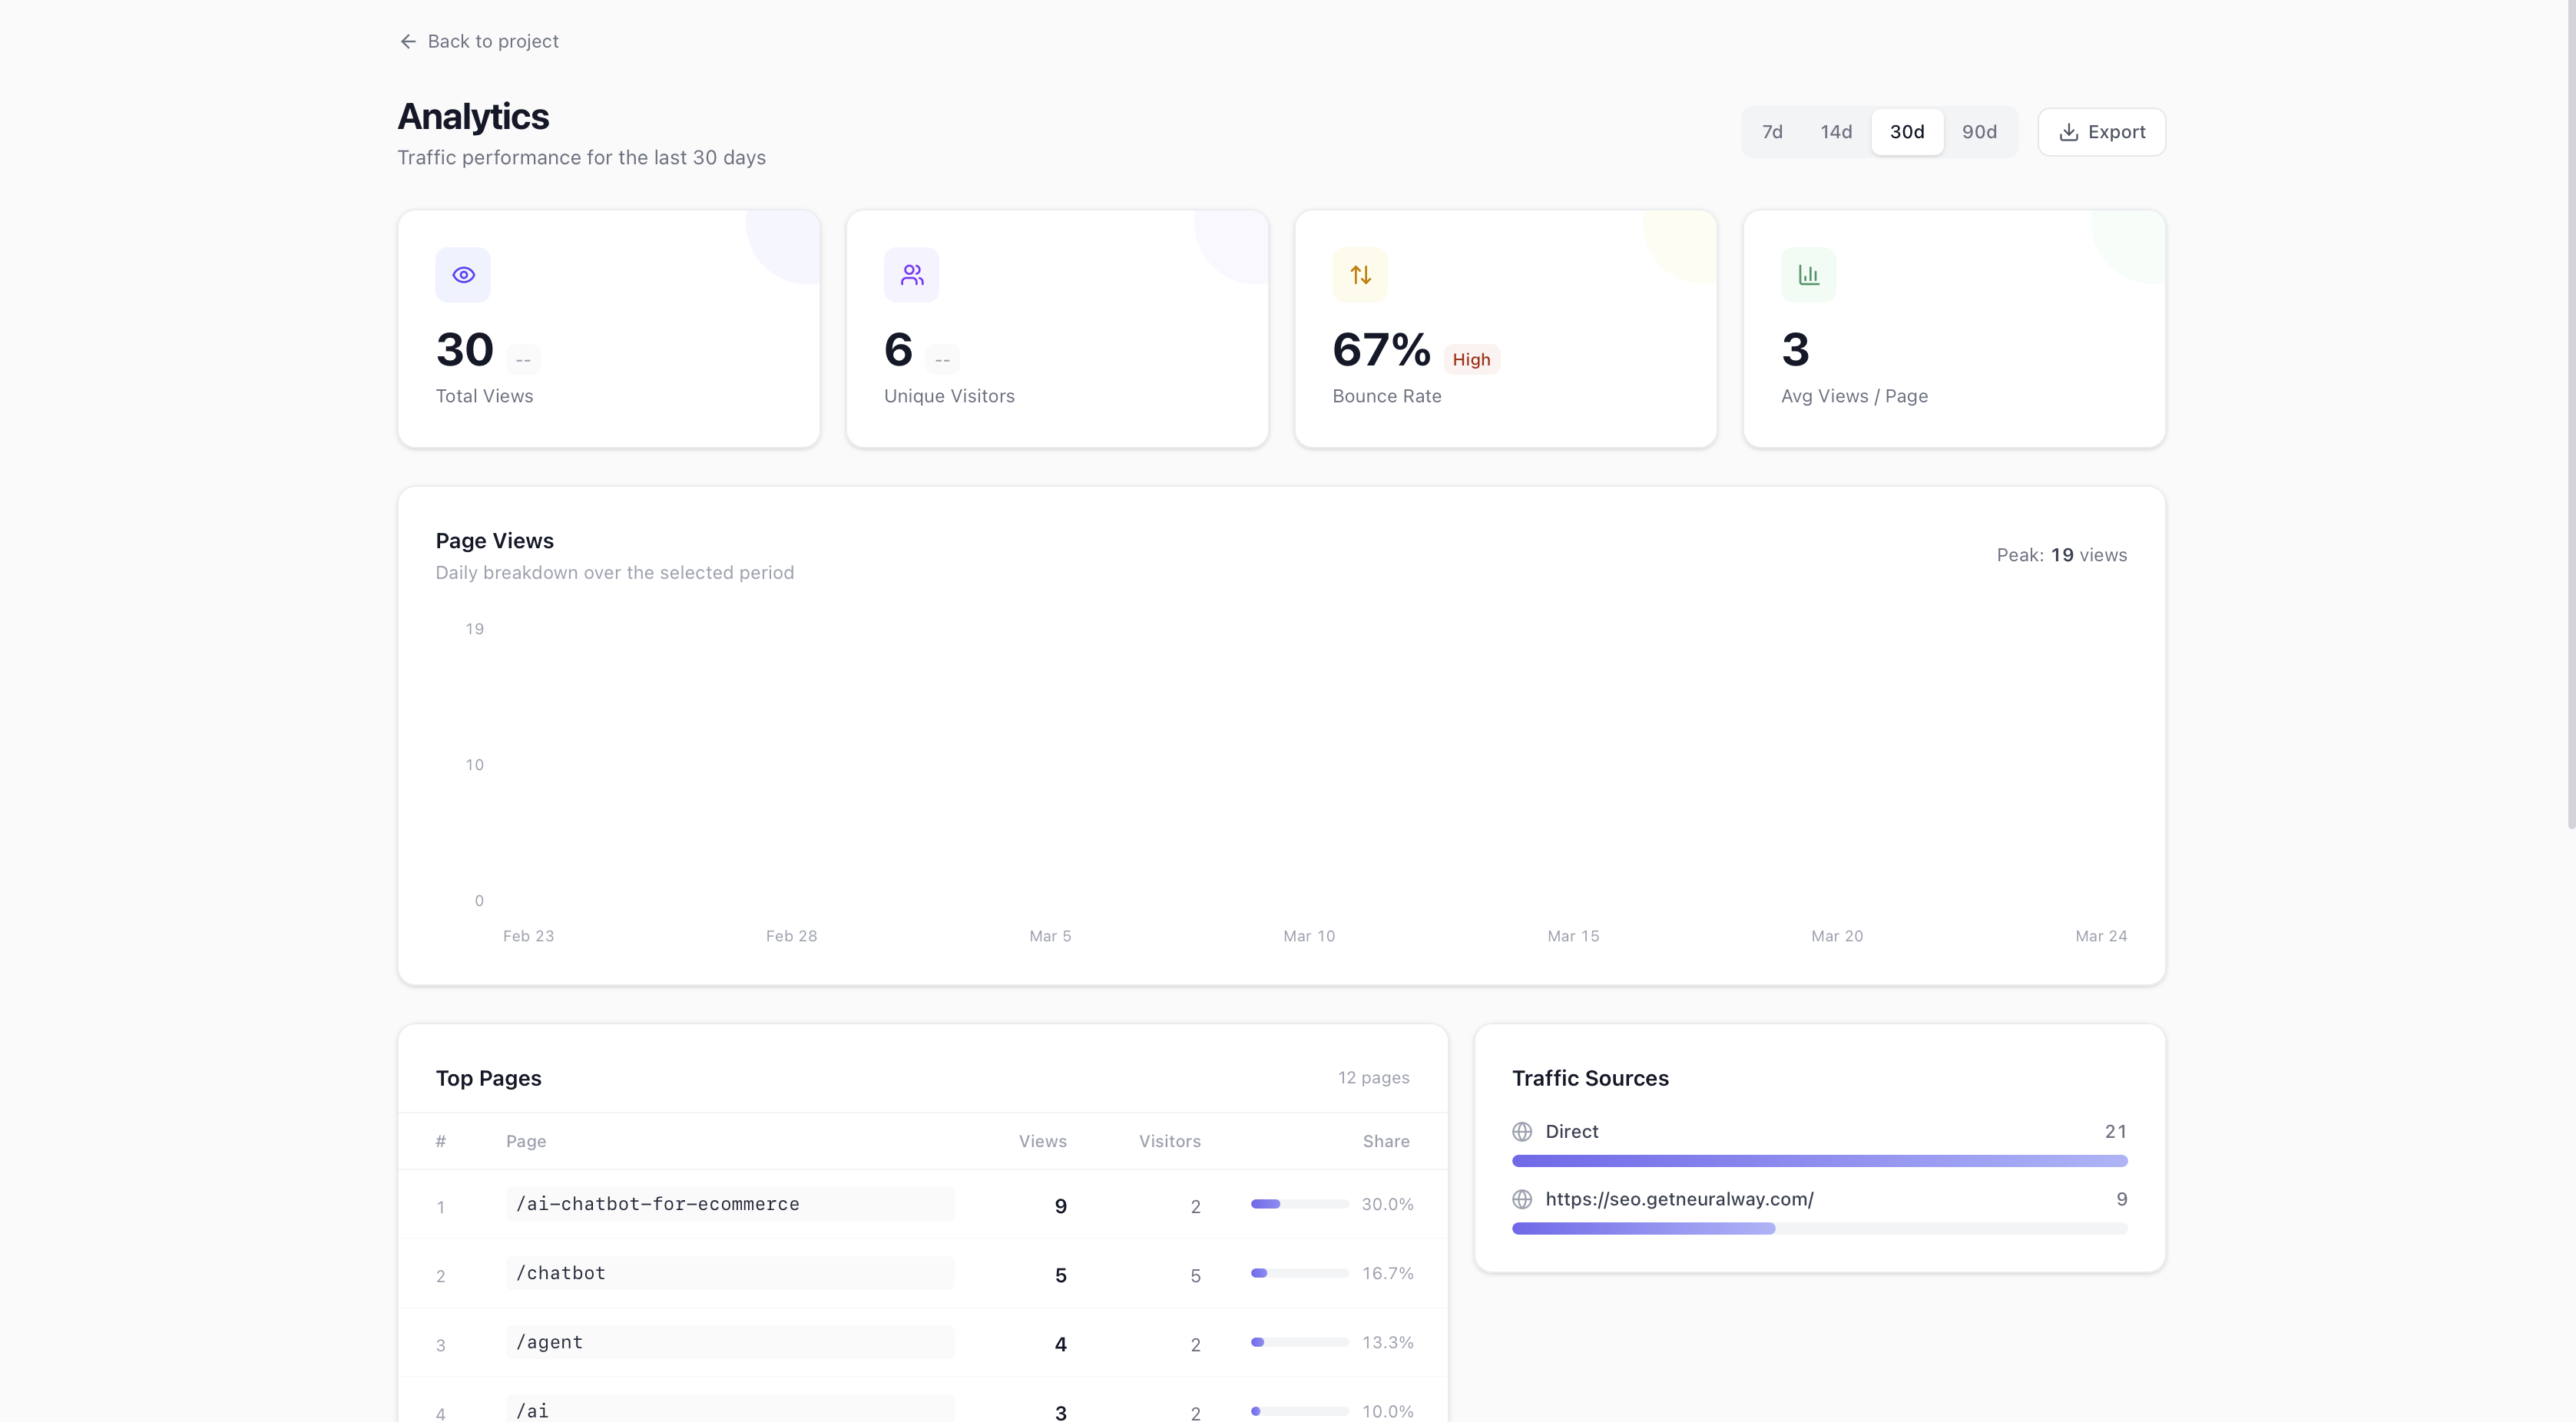The width and height of the screenshot is (2576, 1422).
Task: Click the download icon in Export button
Action: pos(2069,132)
